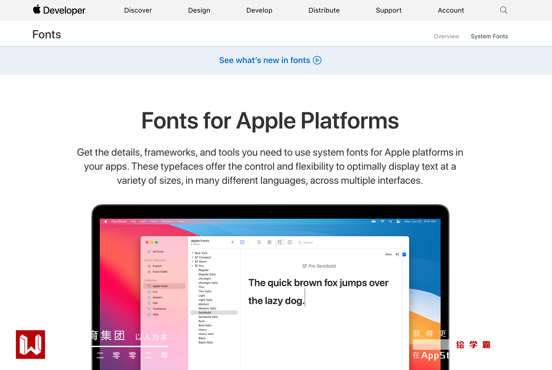The height and width of the screenshot is (370, 552).
Task: Click the Apple Developer logo
Action: (59, 10)
